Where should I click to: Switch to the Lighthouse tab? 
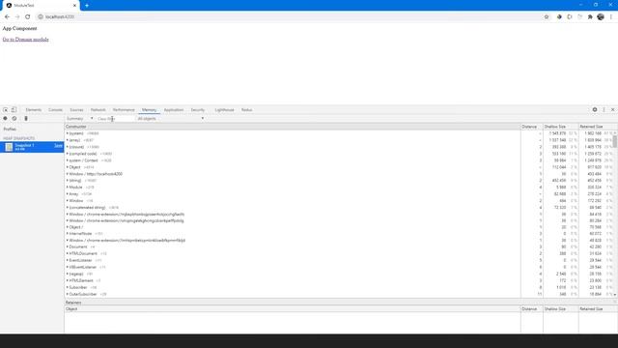pyautogui.click(x=225, y=109)
